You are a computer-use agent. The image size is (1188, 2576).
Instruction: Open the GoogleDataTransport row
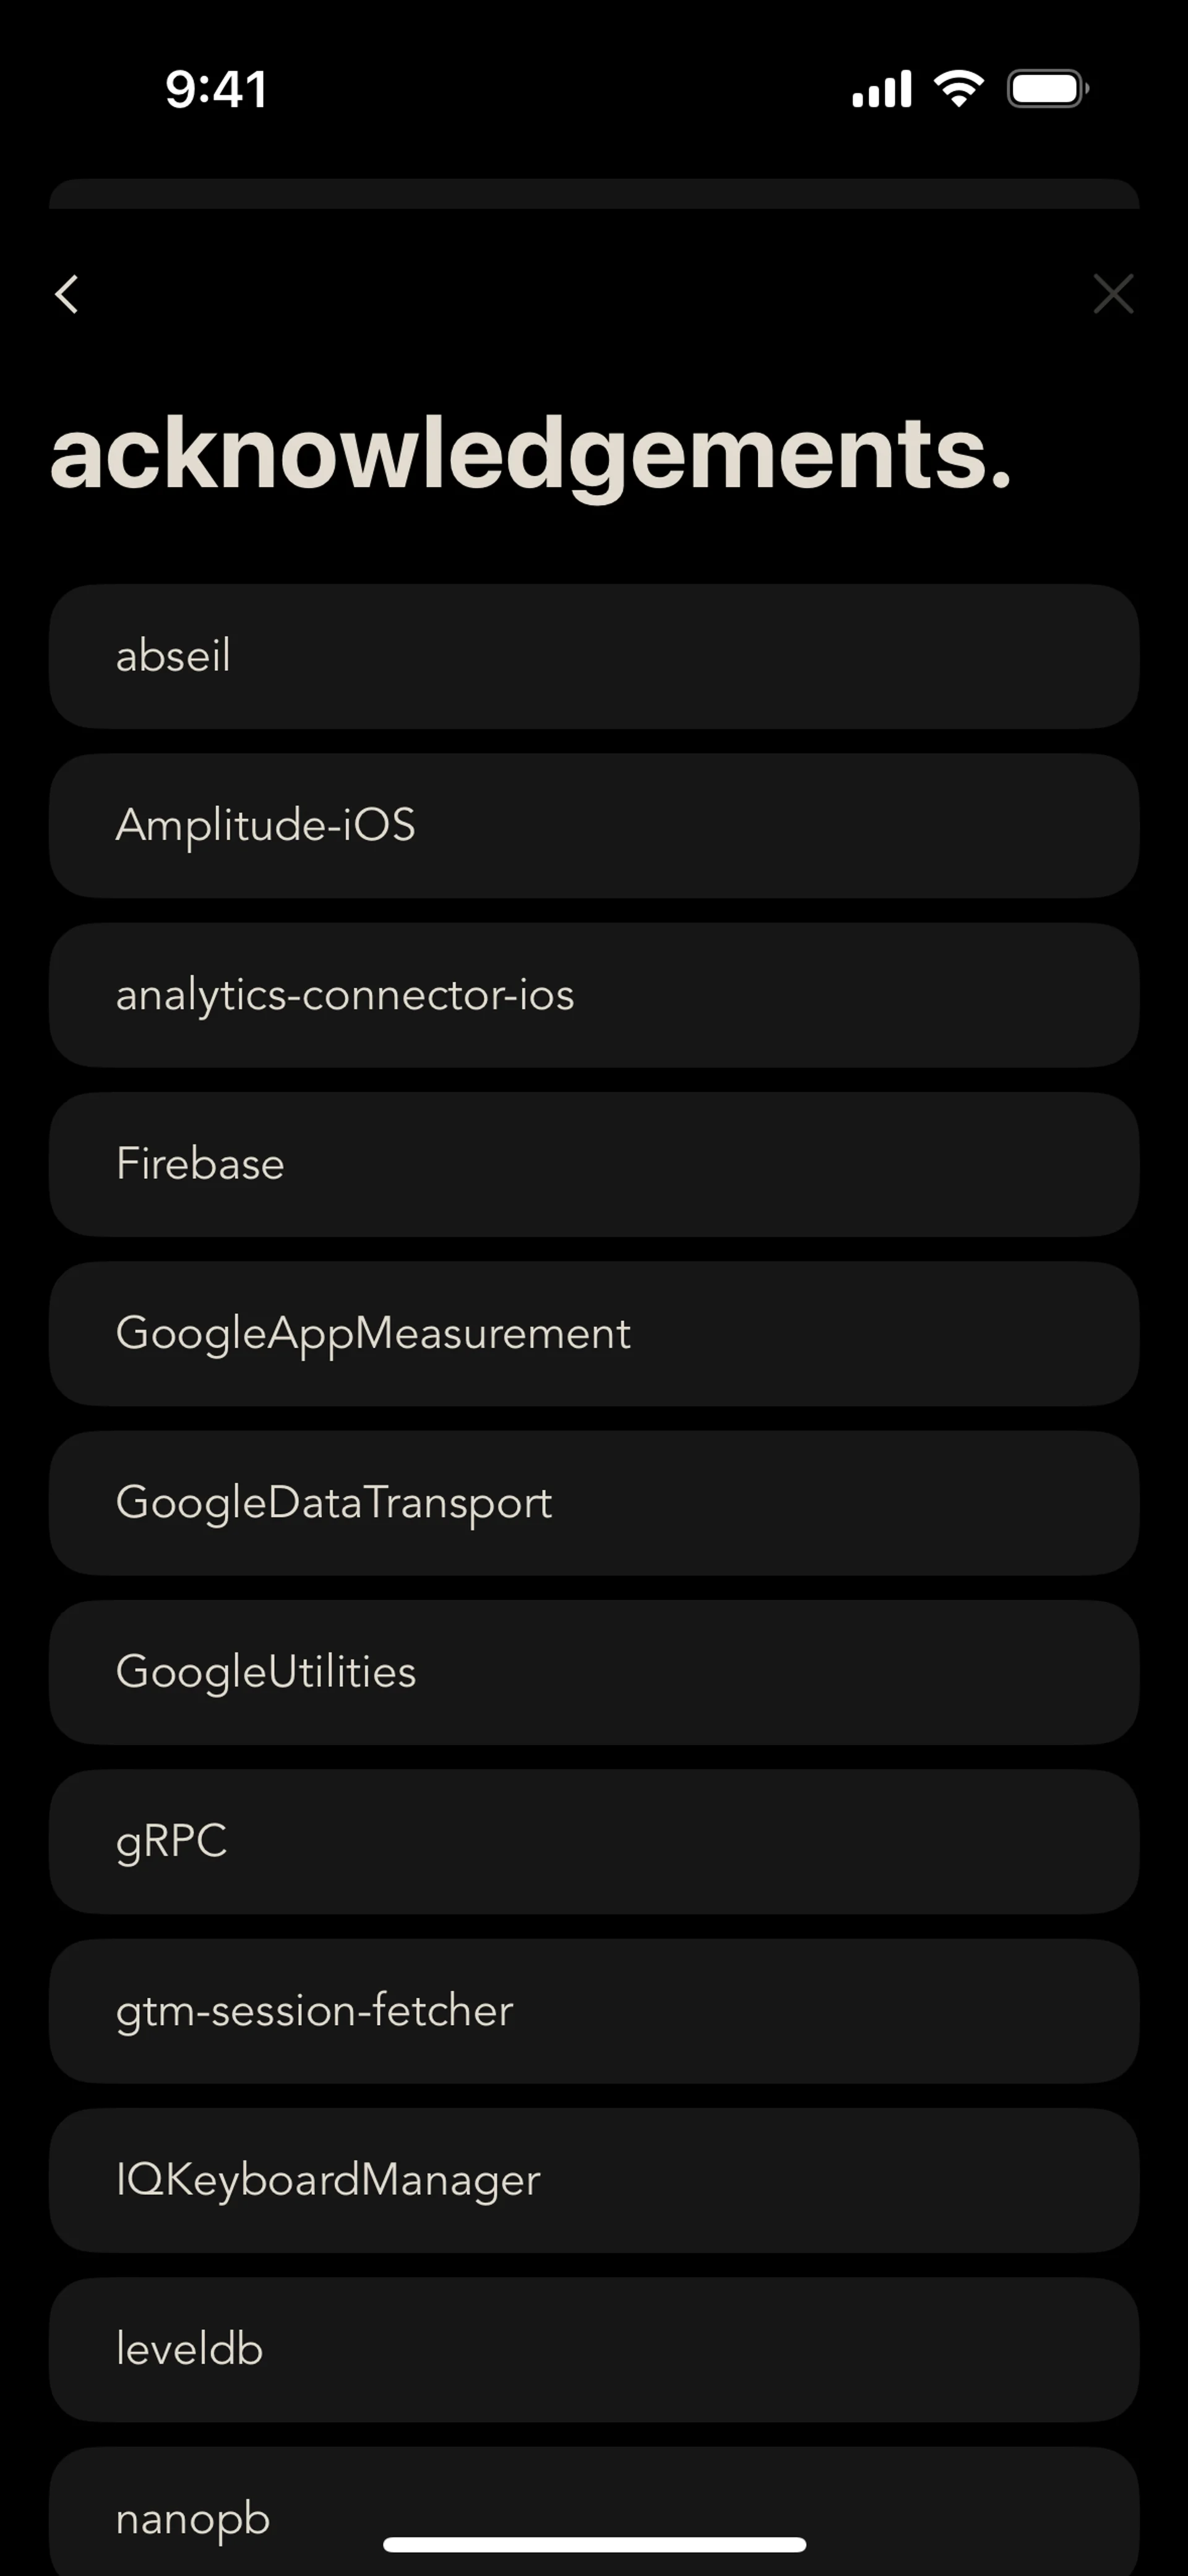point(594,1502)
